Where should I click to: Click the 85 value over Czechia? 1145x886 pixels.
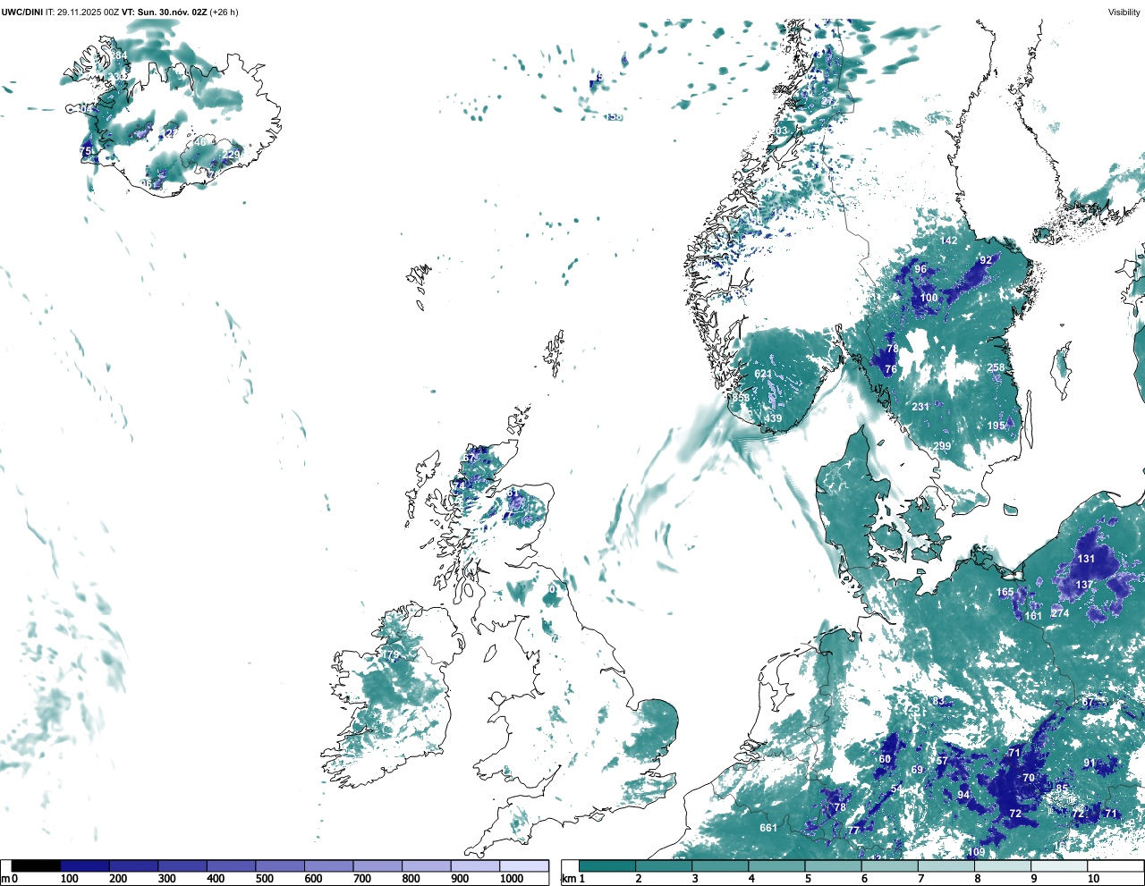click(1062, 788)
